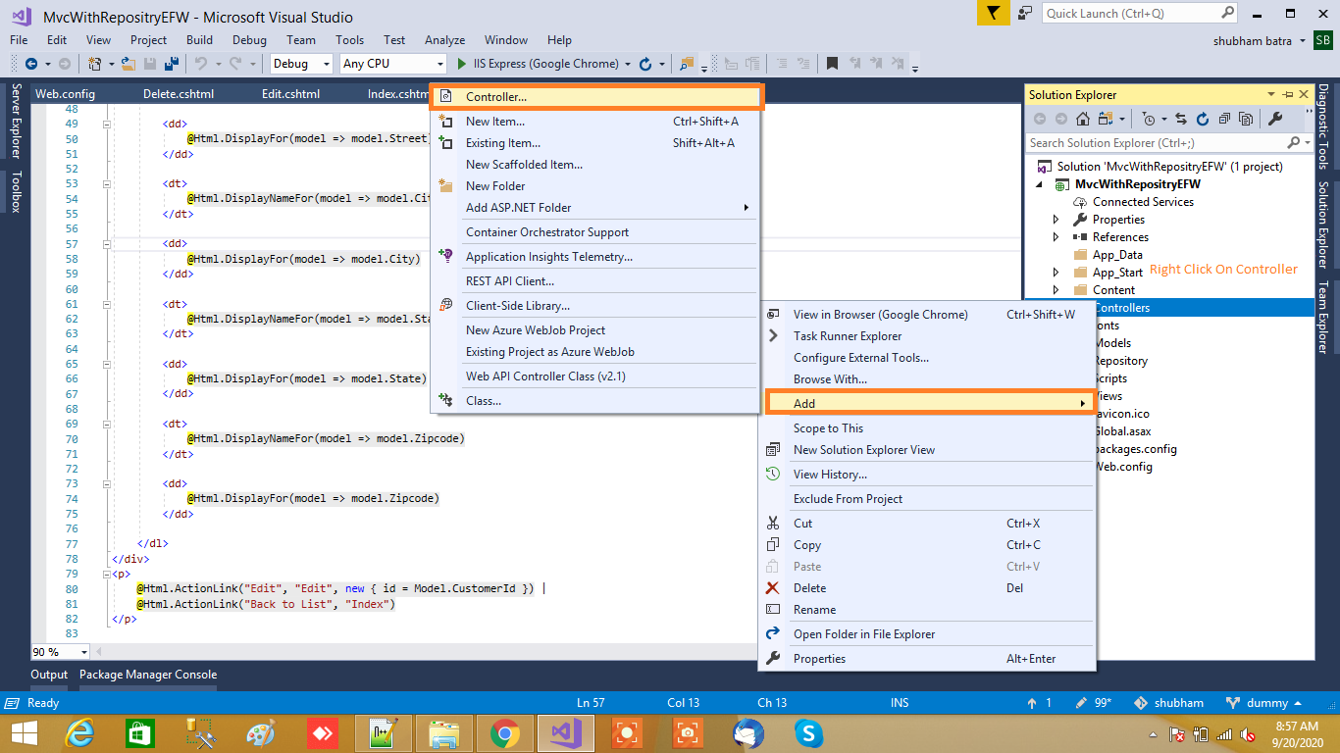Click the Find in Files toolbar icon
1340x753 pixels.
(688, 64)
